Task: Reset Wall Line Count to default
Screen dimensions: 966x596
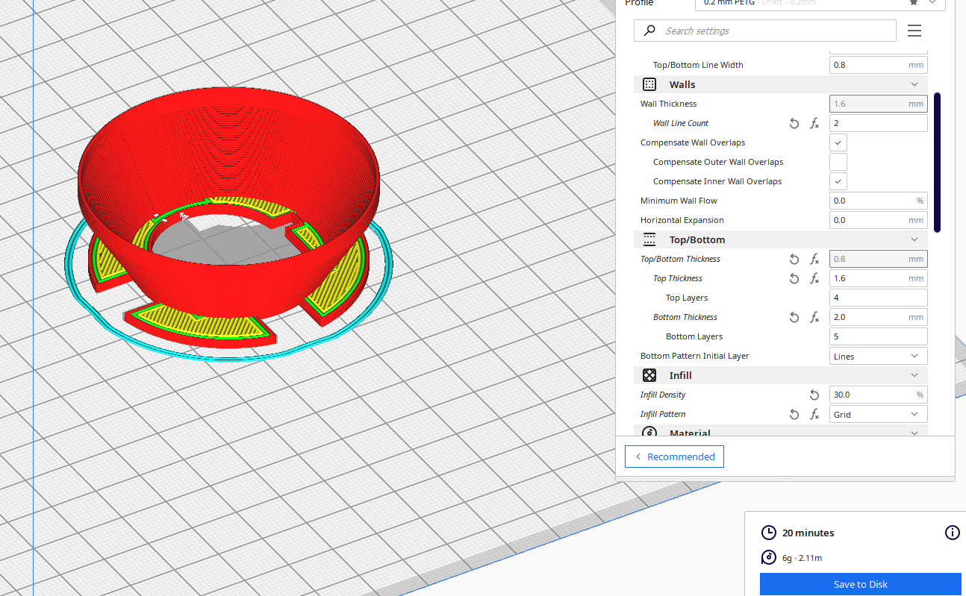Action: [x=794, y=124]
